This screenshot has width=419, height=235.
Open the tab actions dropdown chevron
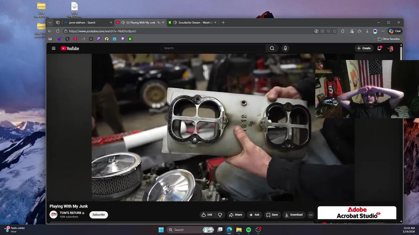[x=50, y=23]
